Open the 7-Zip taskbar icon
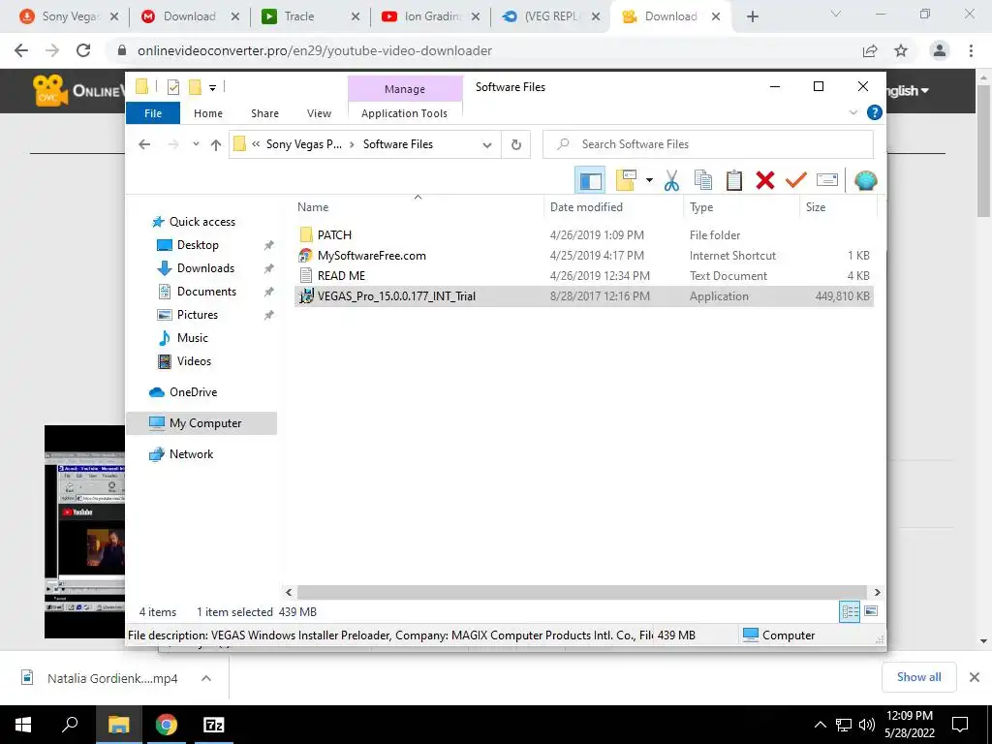Viewport: 992px width, 744px height. coord(214,725)
